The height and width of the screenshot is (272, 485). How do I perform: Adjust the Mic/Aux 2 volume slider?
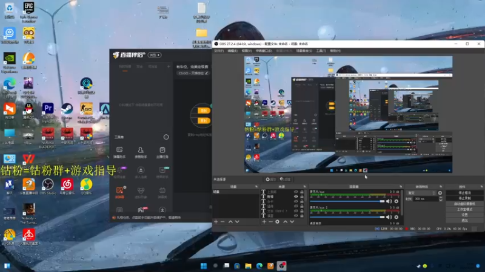(347, 217)
